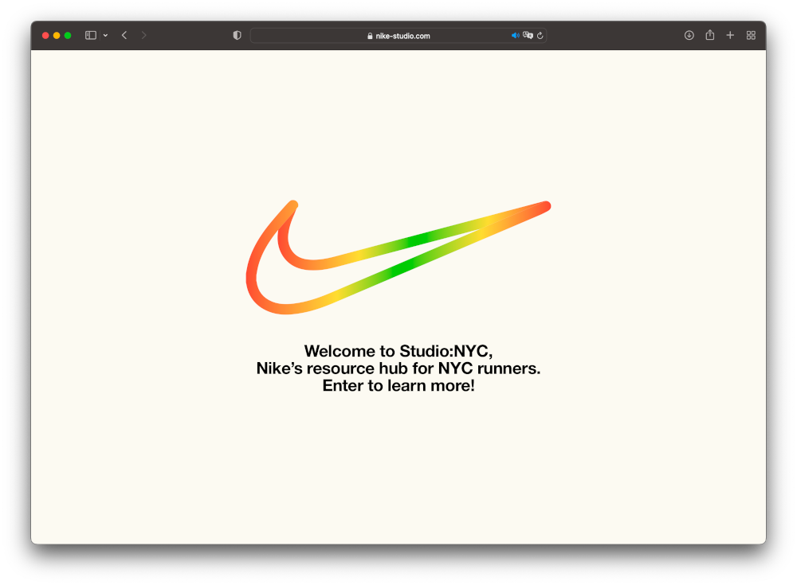
Task: Close the Safari window with red button
Action: pyautogui.click(x=45, y=36)
